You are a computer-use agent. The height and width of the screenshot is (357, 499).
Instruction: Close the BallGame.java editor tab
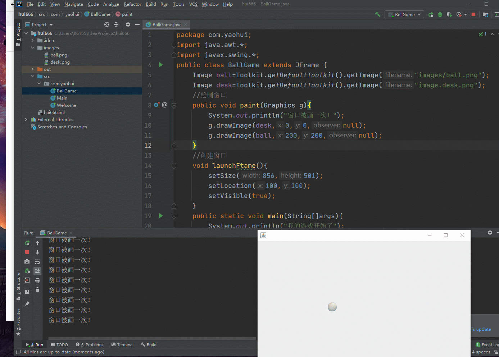(186, 24)
